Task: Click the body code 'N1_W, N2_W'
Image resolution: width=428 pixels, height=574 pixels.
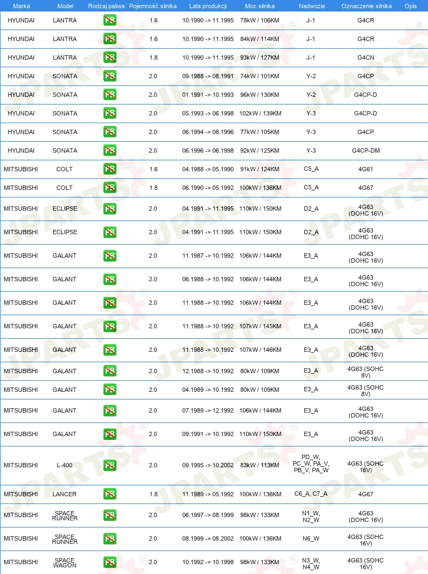Action: click(311, 517)
